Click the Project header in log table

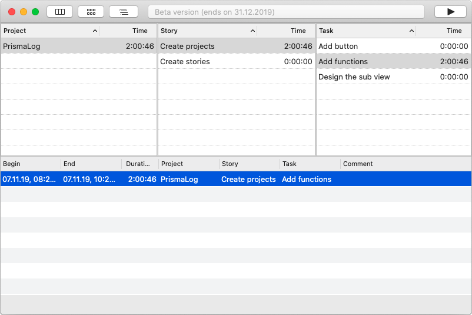point(189,164)
